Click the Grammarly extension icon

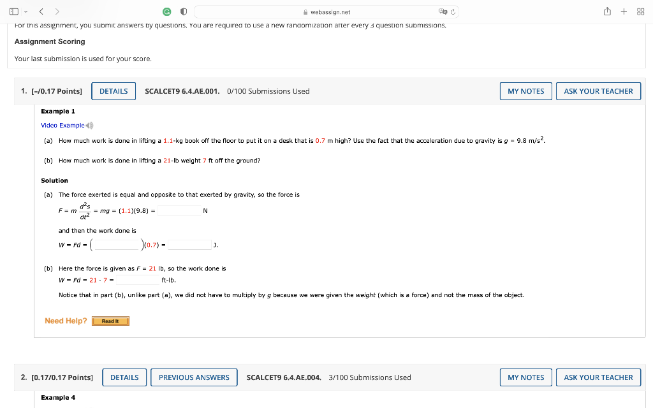click(x=166, y=11)
